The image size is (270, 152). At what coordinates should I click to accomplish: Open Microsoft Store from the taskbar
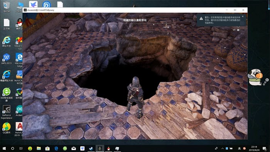point(47,149)
